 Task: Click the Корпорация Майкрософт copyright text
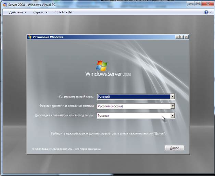pos(67,149)
